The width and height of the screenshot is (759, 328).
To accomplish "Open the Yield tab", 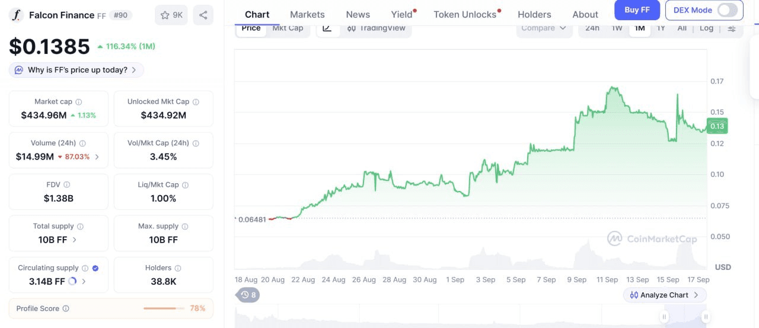I will tap(402, 14).
